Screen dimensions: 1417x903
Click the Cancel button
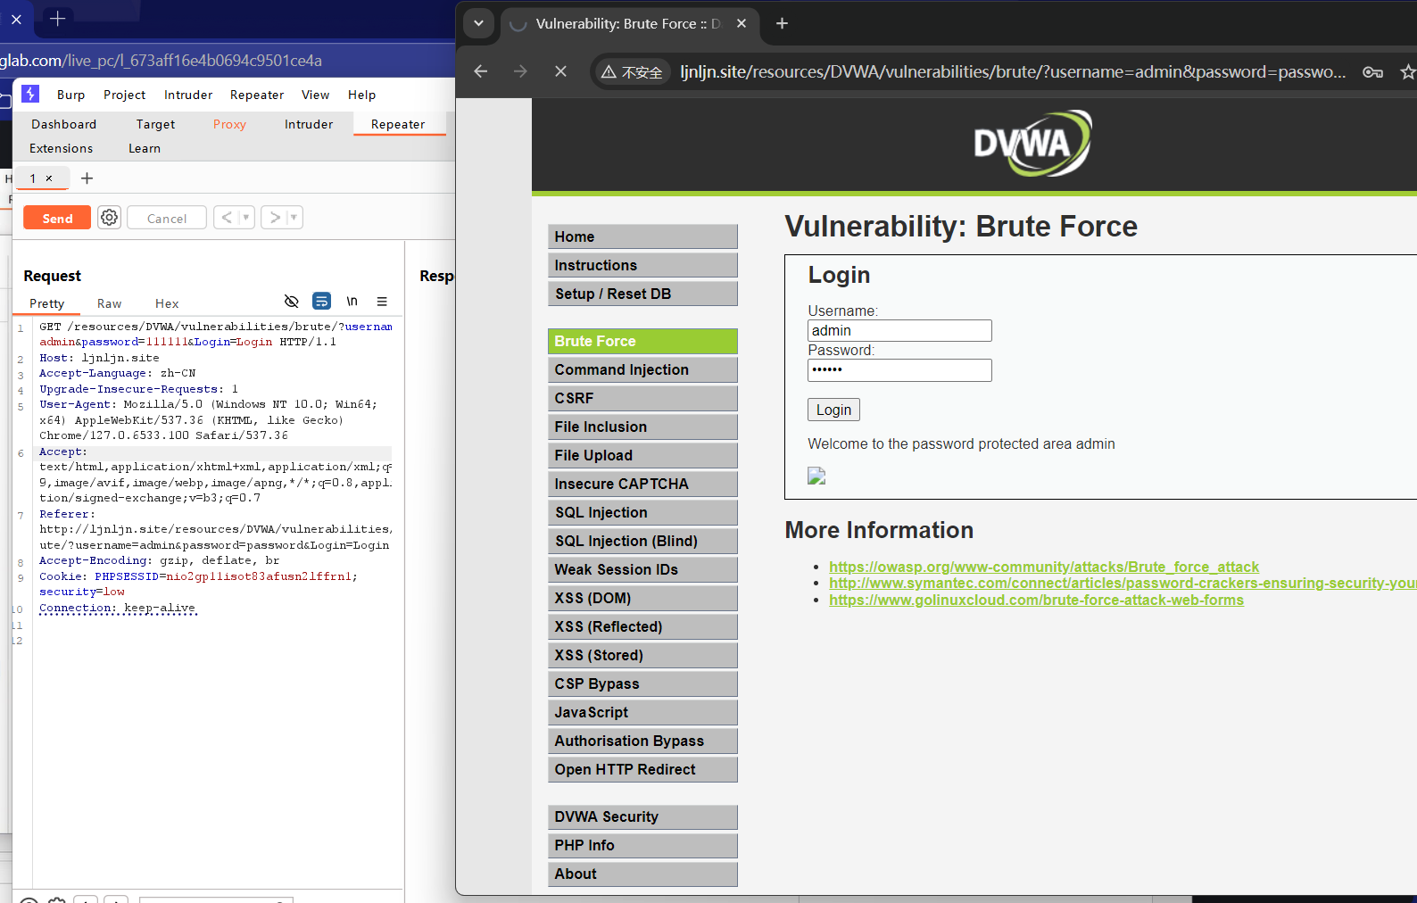(x=167, y=218)
